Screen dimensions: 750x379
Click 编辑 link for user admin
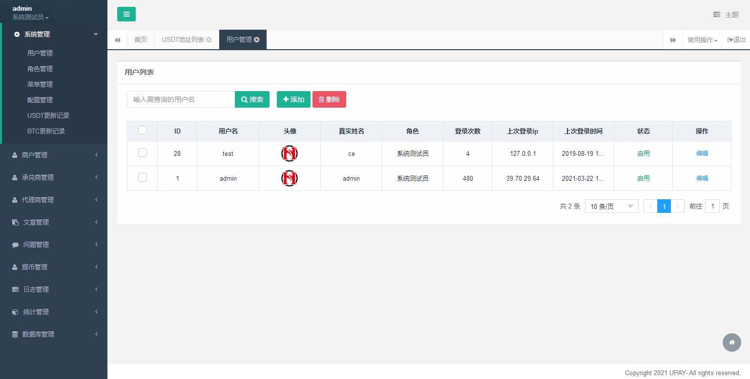pyautogui.click(x=702, y=178)
